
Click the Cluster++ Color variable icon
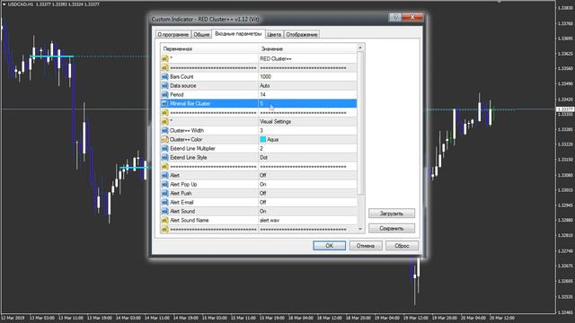tap(164, 140)
